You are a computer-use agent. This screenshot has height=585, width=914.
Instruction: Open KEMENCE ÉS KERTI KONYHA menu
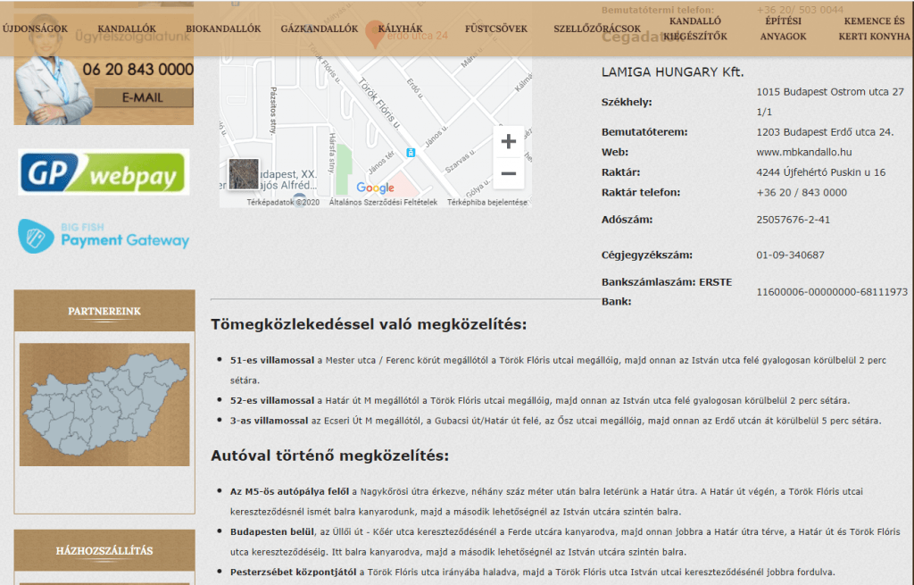(x=875, y=29)
